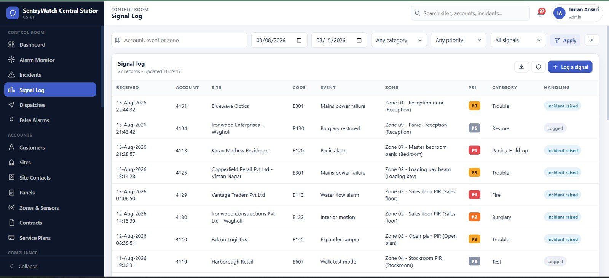This screenshot has height=278, width=609.
Task: Select Vantage Traders Pvt Ltd site
Action: [238, 195]
